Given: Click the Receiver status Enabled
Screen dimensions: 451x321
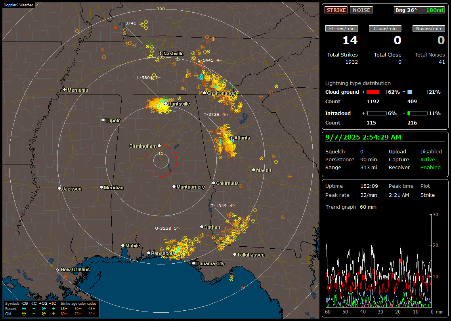Looking at the screenshot, I should [x=430, y=167].
